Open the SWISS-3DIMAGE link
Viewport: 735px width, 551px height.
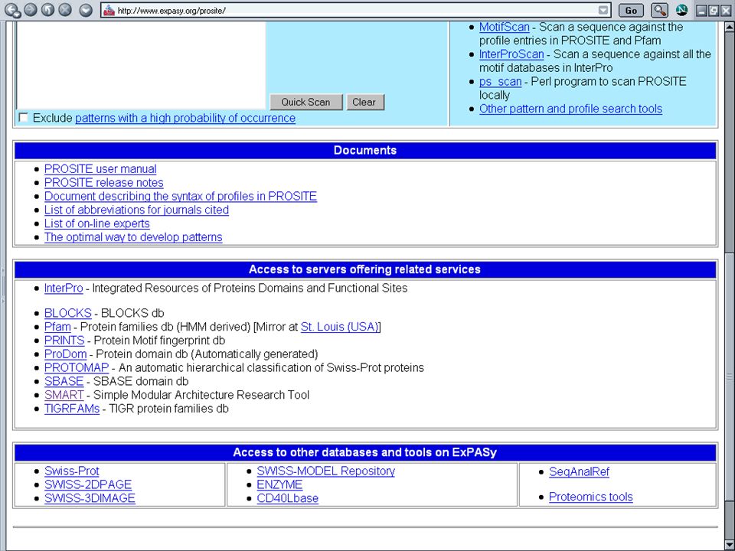pyautogui.click(x=90, y=498)
